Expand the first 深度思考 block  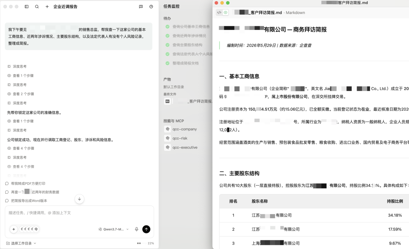tap(17, 67)
